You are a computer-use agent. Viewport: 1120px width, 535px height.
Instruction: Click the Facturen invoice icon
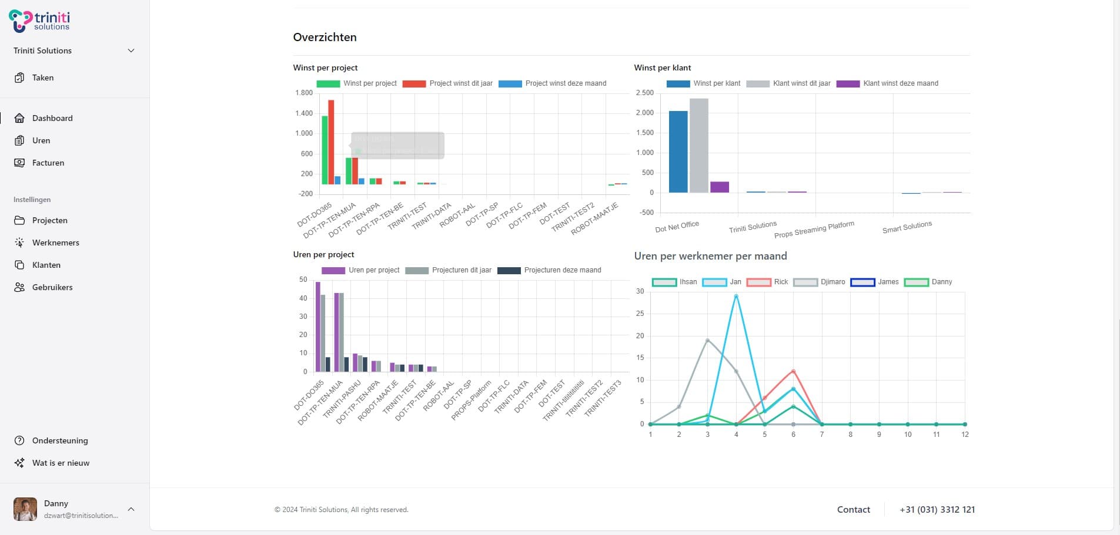[19, 163]
